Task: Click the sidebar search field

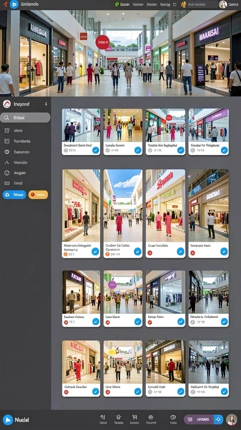Action: pos(25,118)
